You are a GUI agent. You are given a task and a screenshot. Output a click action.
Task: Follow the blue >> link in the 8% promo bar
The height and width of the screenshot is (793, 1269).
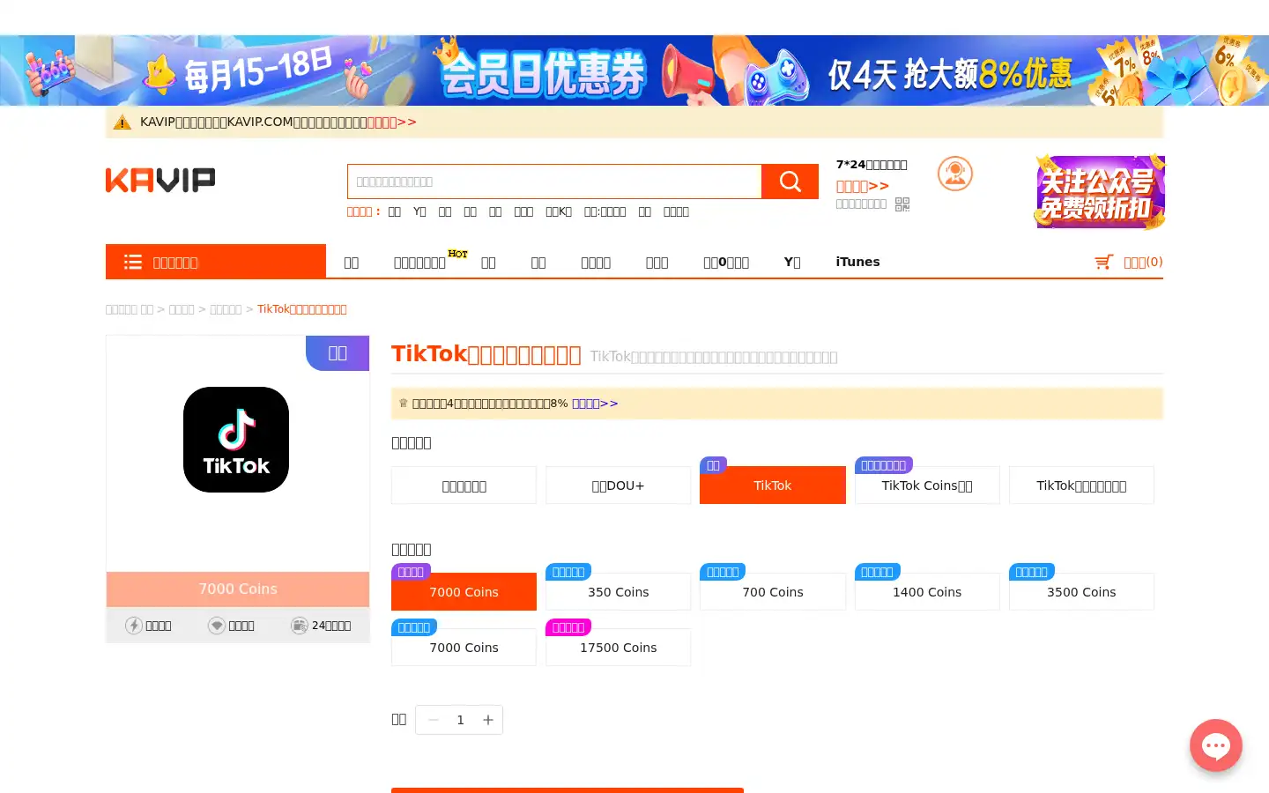[595, 404]
